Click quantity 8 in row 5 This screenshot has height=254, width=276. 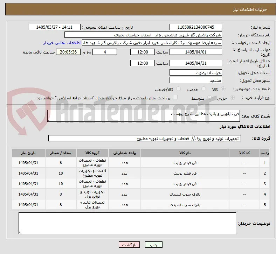(61, 205)
